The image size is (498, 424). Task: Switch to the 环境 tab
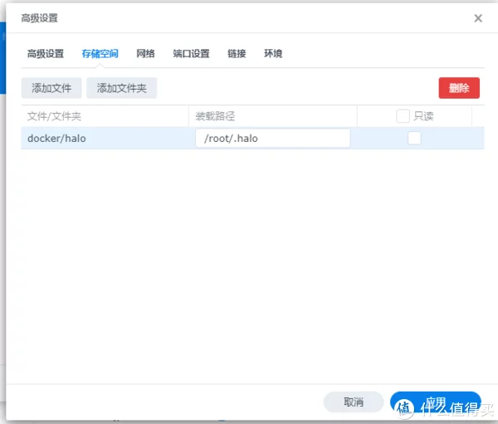coord(273,53)
